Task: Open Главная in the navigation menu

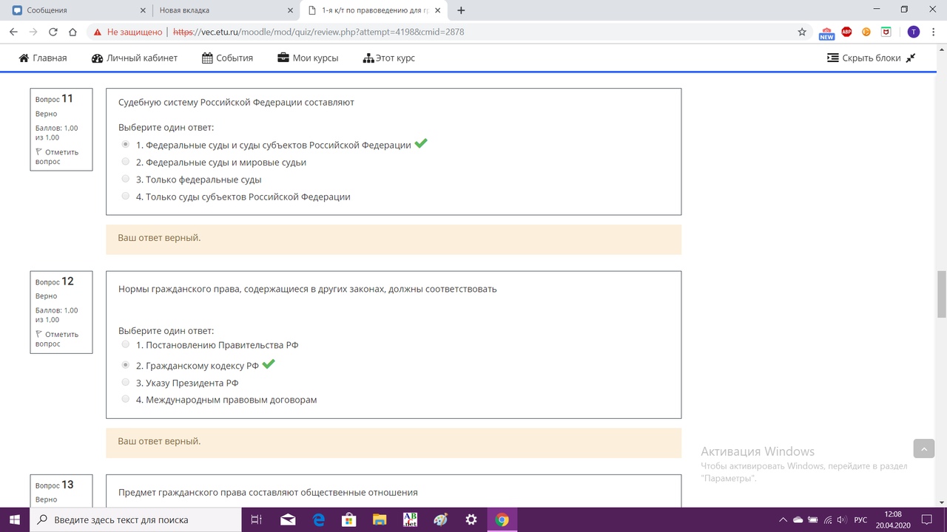Action: click(x=43, y=58)
